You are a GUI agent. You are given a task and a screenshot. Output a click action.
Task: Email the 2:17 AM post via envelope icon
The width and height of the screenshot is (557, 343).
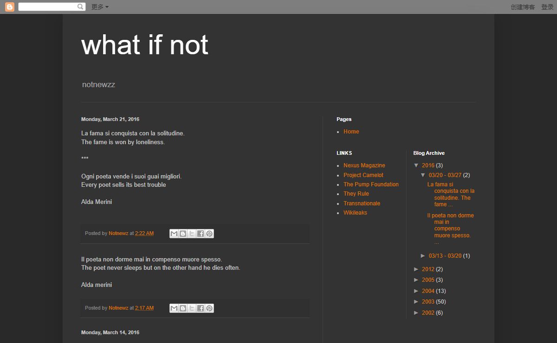[174, 308]
